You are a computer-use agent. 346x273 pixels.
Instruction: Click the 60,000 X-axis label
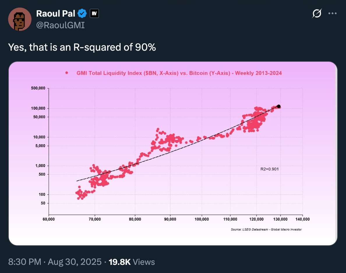click(x=49, y=219)
